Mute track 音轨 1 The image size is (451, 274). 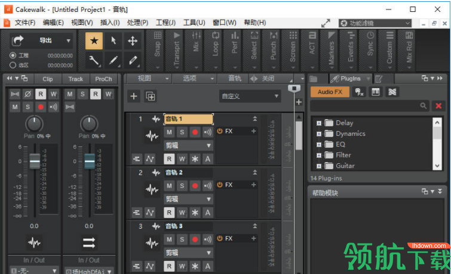[x=170, y=132]
